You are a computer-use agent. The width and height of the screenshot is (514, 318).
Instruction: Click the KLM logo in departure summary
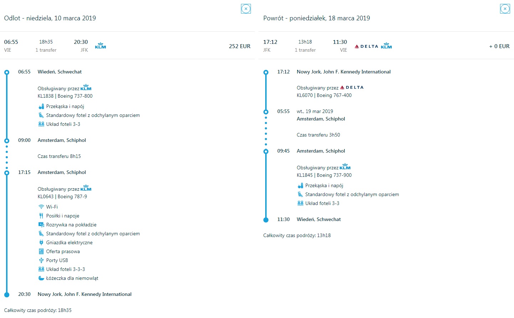101,46
